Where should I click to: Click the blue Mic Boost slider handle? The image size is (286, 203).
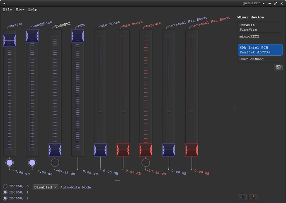pos(100,150)
